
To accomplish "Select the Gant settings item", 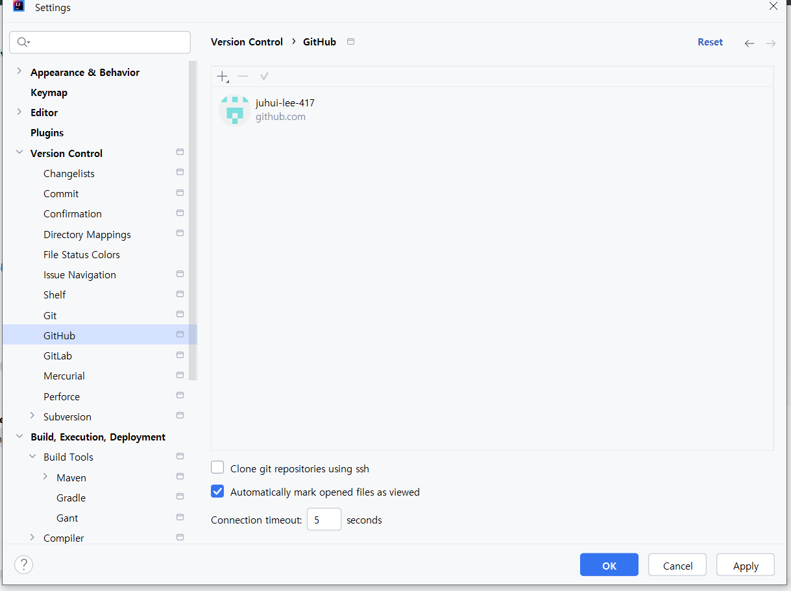I will tap(67, 518).
